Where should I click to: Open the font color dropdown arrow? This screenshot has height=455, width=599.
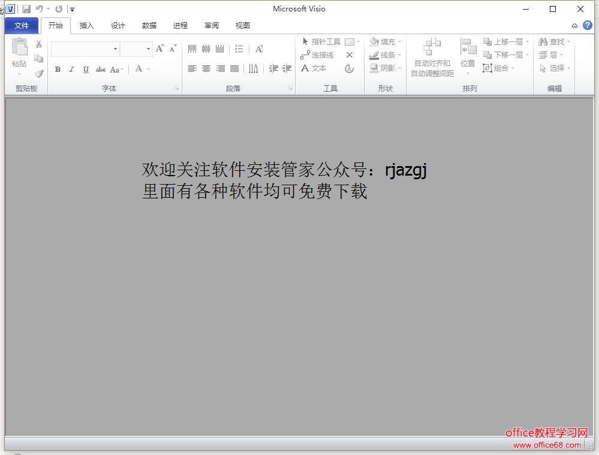pyautogui.click(x=148, y=69)
